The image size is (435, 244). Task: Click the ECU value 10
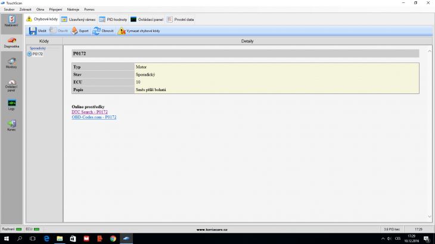coord(138,82)
